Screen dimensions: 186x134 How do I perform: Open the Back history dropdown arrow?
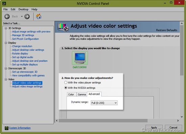coord(22,16)
